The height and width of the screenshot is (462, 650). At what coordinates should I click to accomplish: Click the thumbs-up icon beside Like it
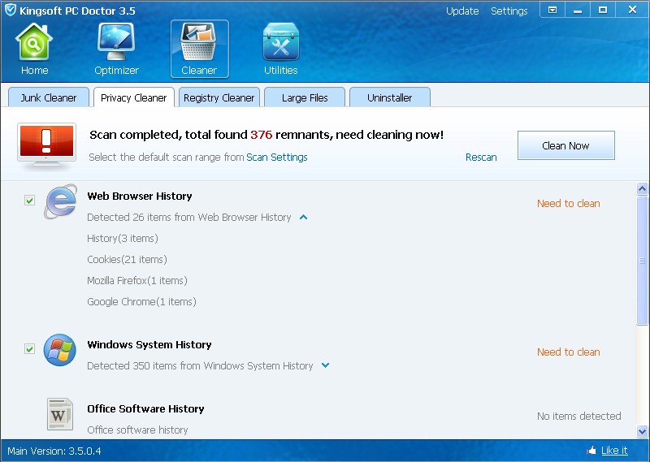click(x=591, y=451)
